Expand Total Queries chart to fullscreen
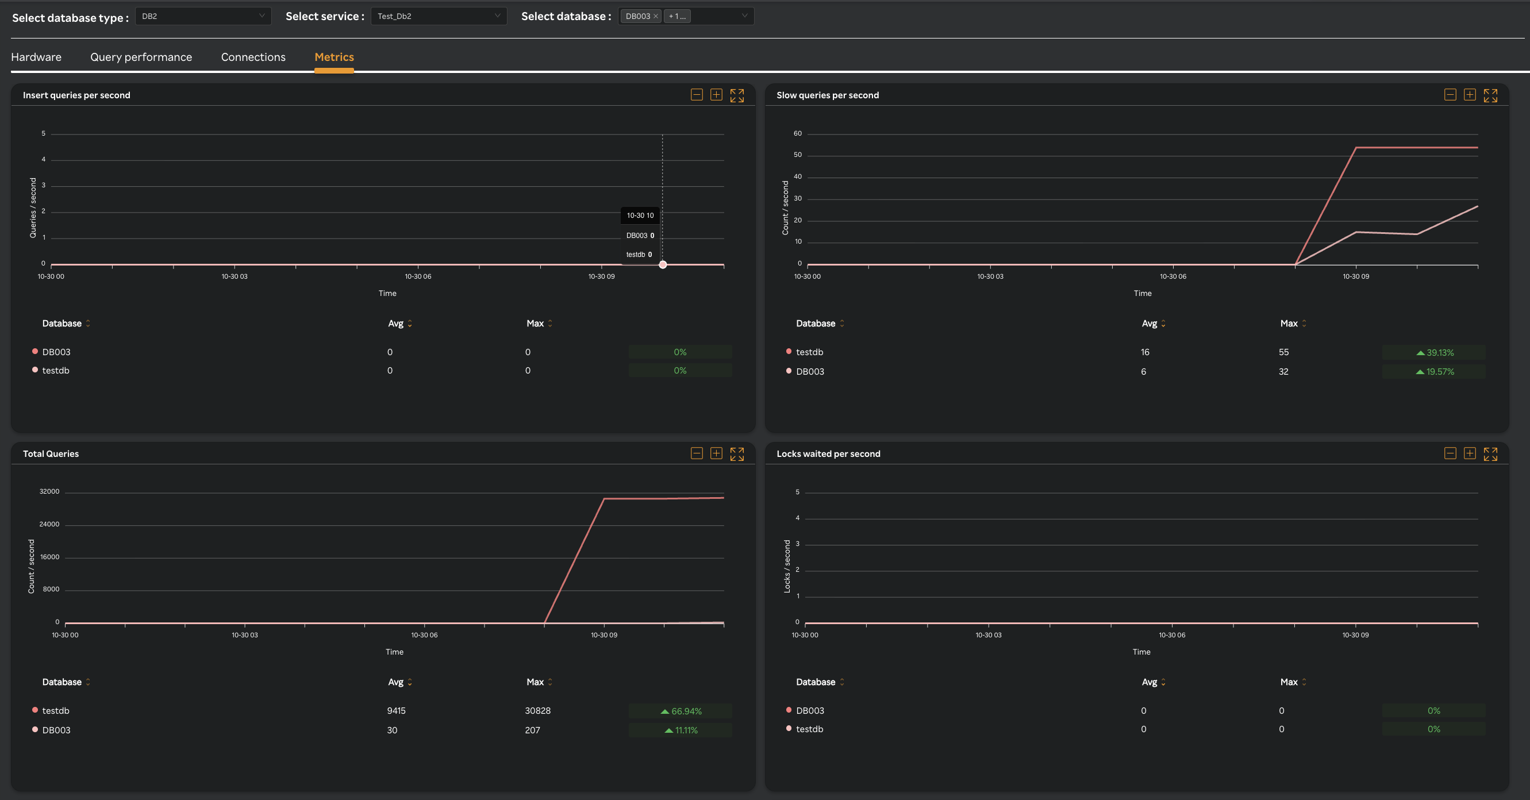This screenshot has width=1530, height=800. click(737, 454)
